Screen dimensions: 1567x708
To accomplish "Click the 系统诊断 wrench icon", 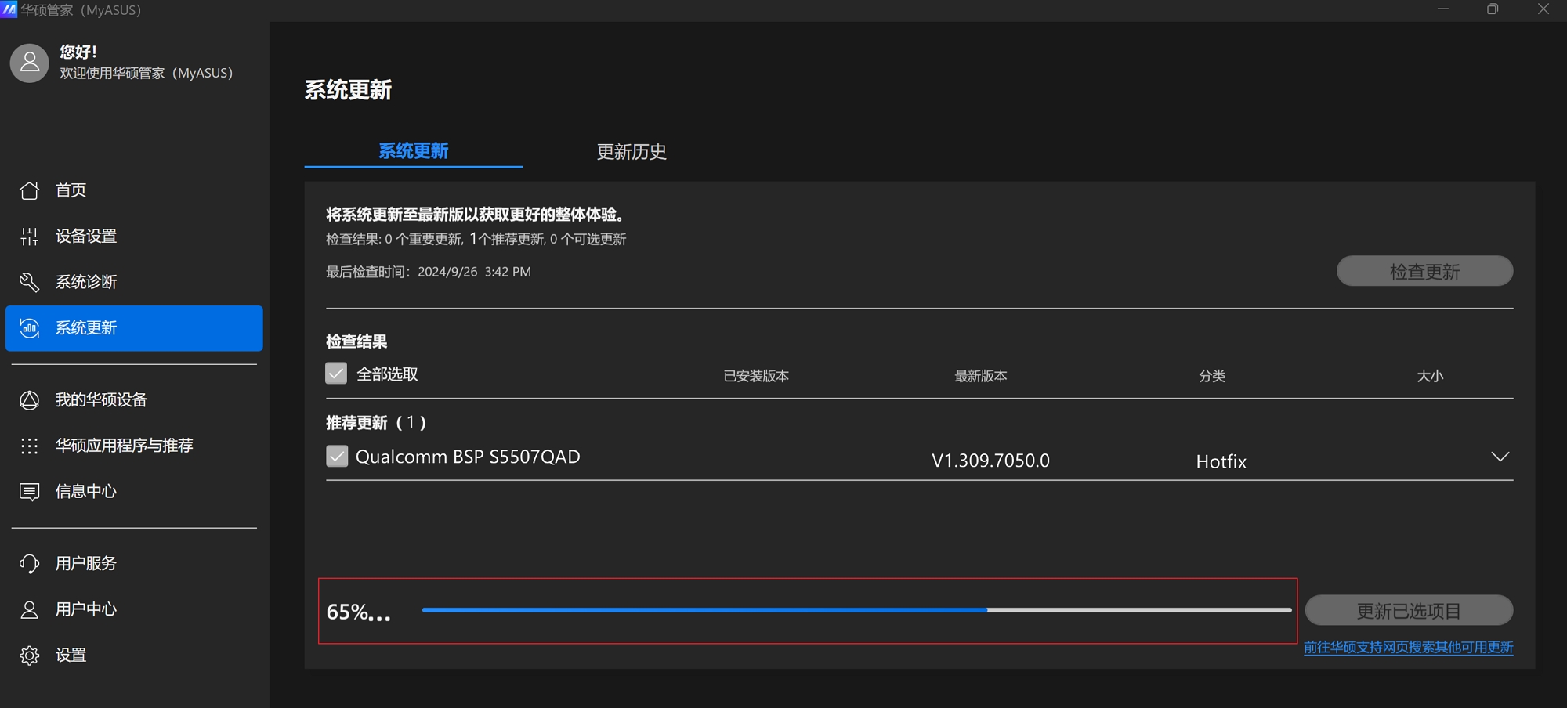I will point(30,282).
